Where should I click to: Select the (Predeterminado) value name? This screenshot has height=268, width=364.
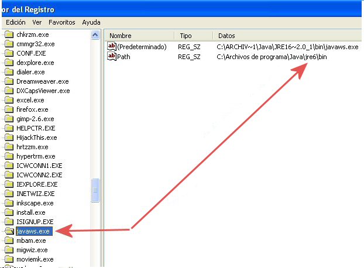[142, 47]
